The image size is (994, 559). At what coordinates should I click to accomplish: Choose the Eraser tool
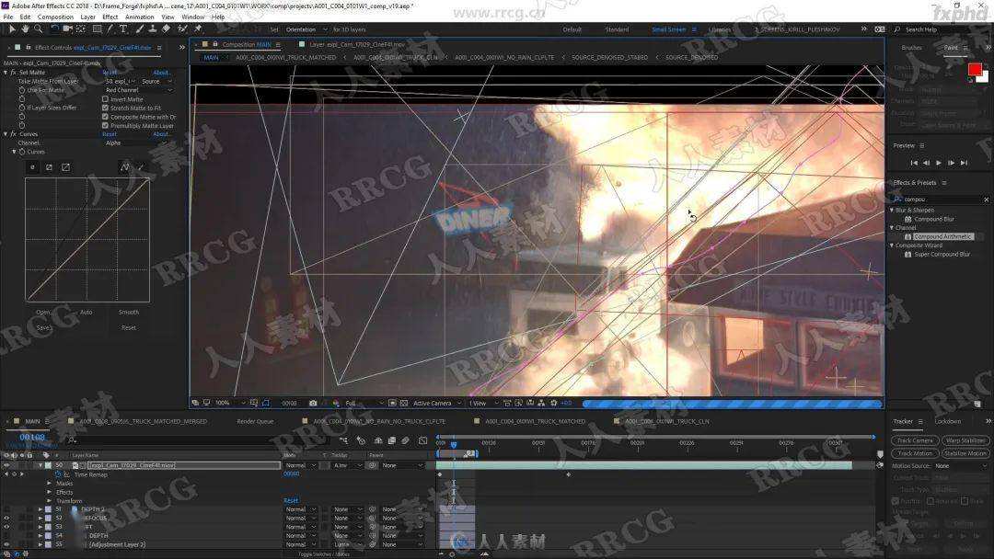(x=165, y=29)
